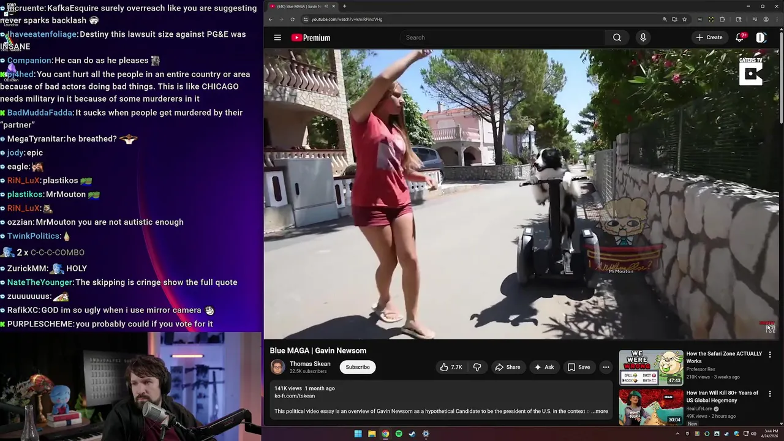784x441 pixels.
Task: Select the Blue MAGA Gavin Newsom tab
Action: point(300,6)
